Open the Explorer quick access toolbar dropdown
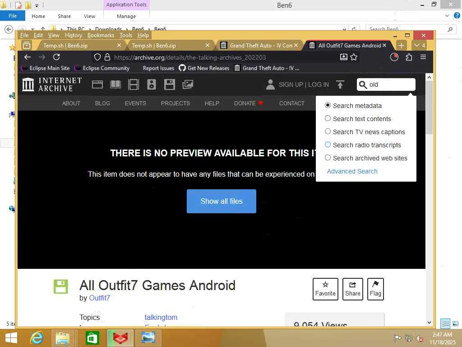The height and width of the screenshot is (347, 462). 37,5
